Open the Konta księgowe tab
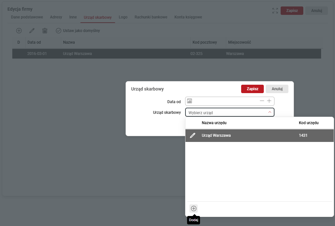 pyautogui.click(x=188, y=17)
